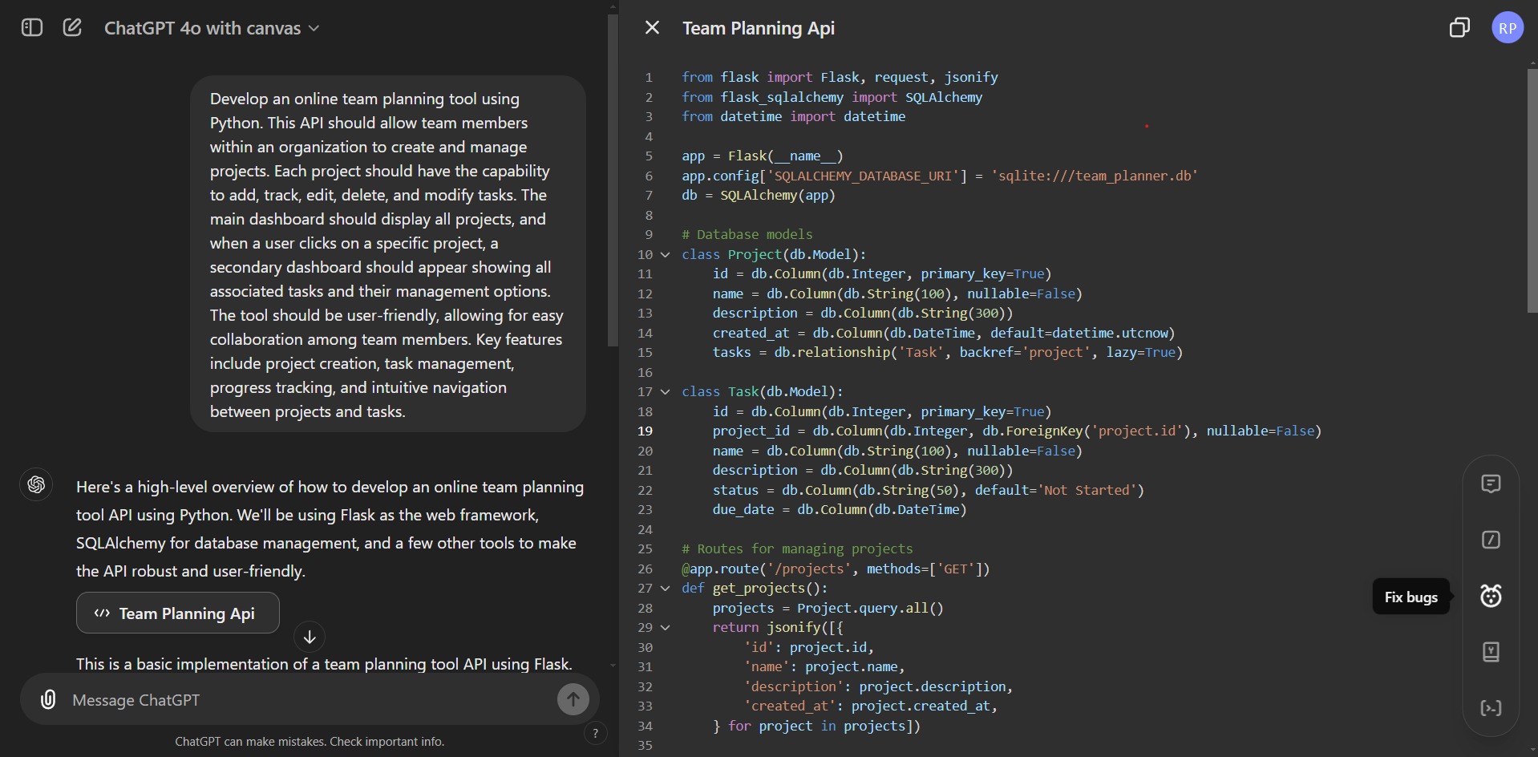The width and height of the screenshot is (1538, 757).
Task: Click the 'from datetime import datetime' line
Action: 793,116
